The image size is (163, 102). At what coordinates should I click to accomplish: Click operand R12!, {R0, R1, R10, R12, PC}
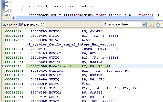point(110,88)
